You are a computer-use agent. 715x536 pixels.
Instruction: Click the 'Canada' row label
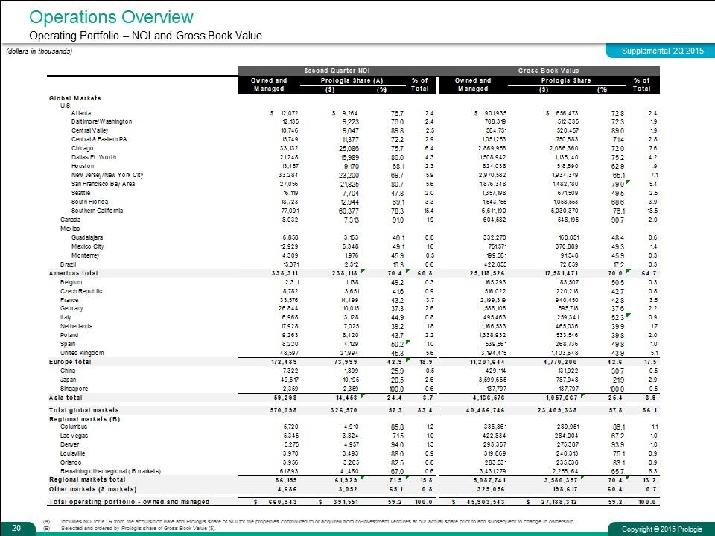(x=70, y=219)
